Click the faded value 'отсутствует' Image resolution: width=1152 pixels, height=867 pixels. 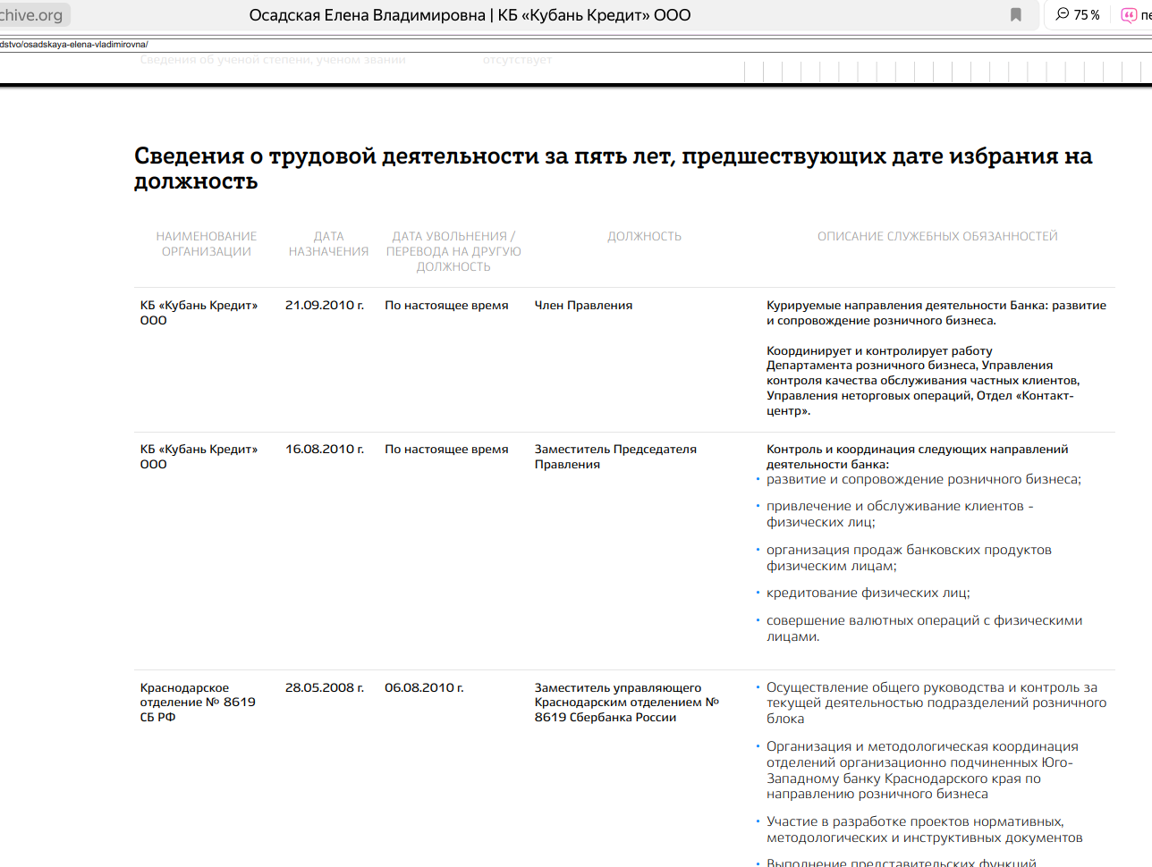517,60
